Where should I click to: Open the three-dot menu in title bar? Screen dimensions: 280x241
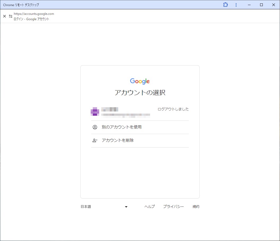(236, 5)
